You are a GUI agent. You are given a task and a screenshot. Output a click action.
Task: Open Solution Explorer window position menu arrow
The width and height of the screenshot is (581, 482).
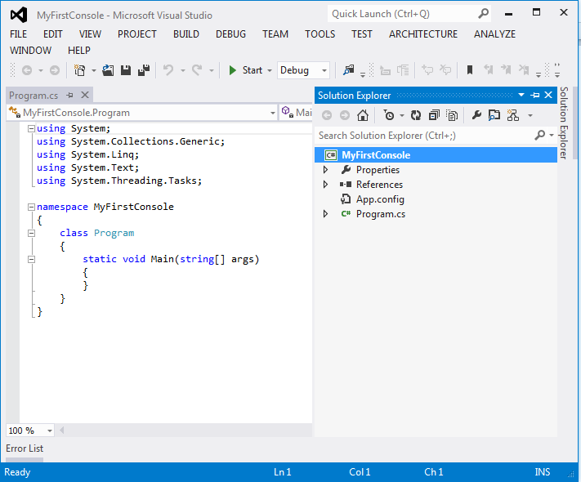point(521,95)
